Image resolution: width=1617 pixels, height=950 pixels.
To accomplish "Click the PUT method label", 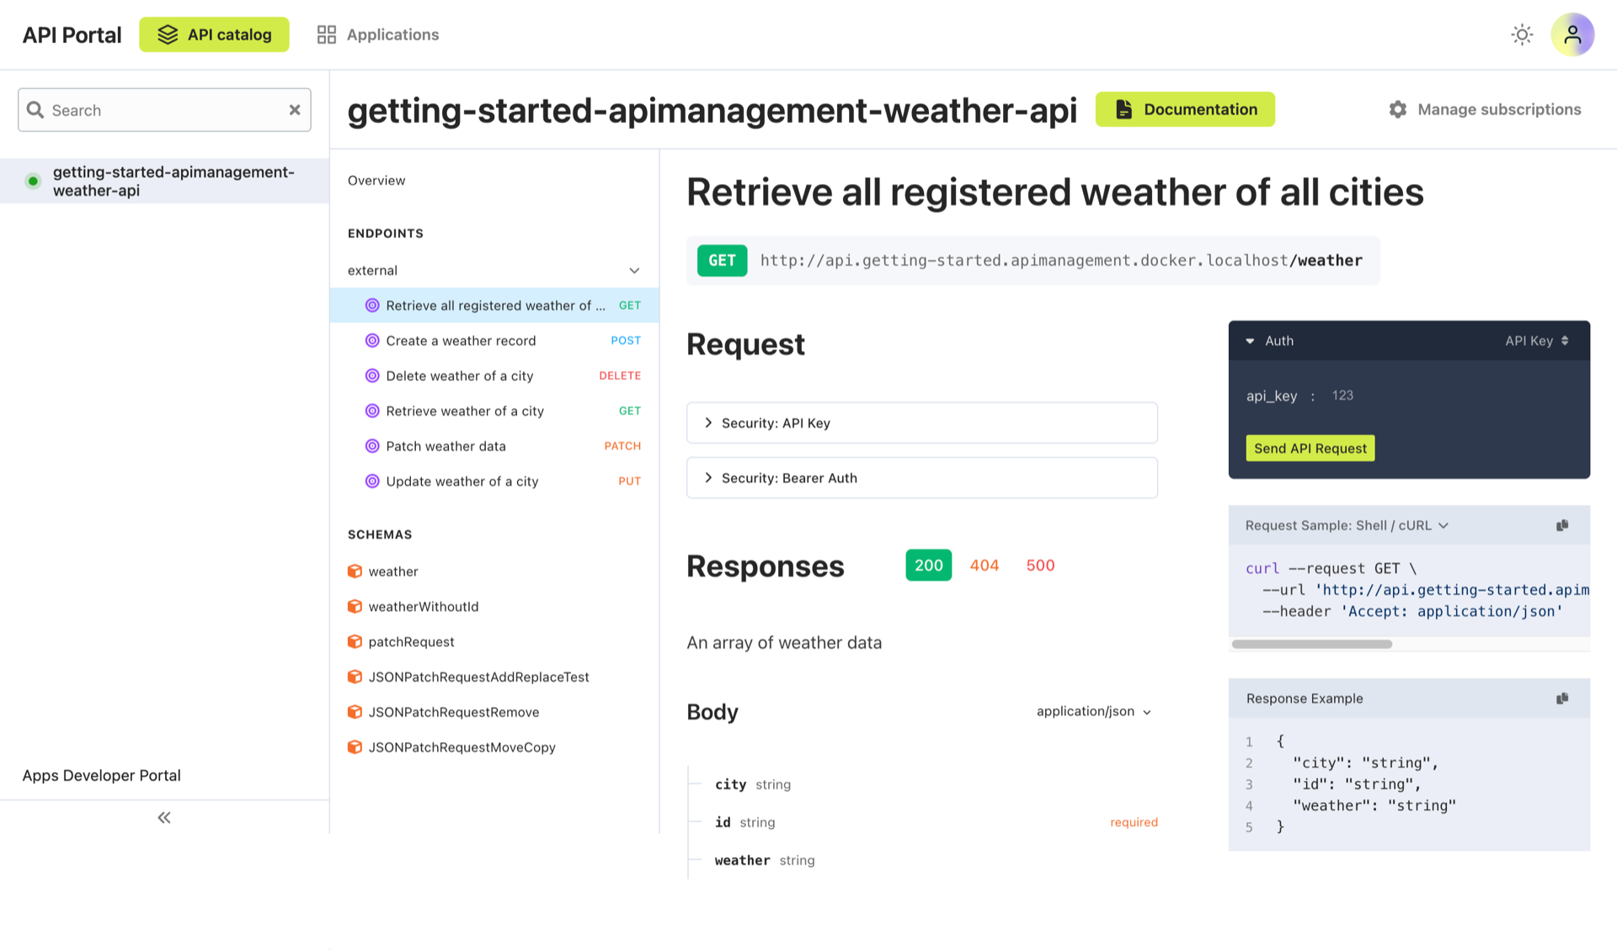I will coord(629,481).
